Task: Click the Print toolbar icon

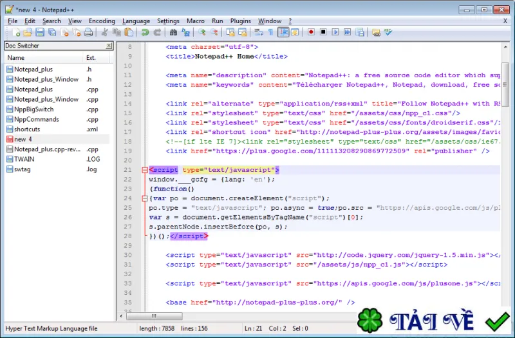Action: pos(88,32)
